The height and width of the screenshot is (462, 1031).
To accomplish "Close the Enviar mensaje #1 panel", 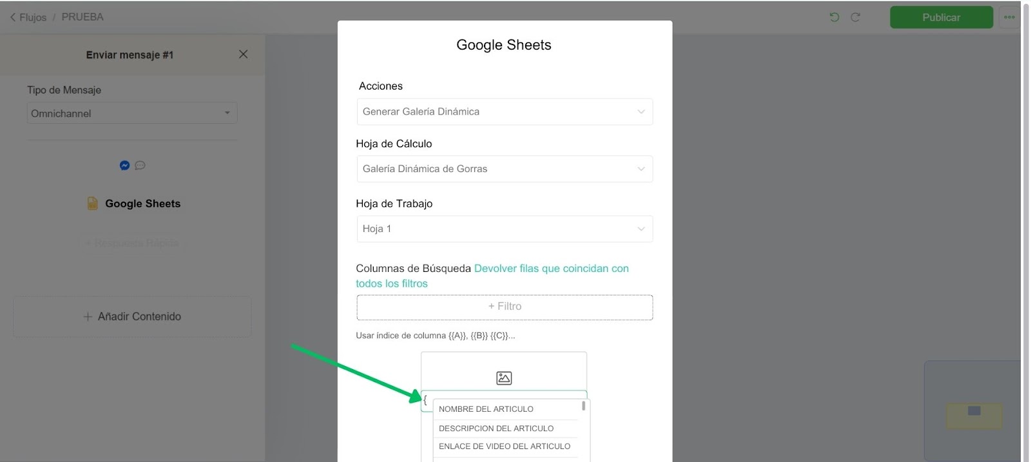I will pos(243,54).
